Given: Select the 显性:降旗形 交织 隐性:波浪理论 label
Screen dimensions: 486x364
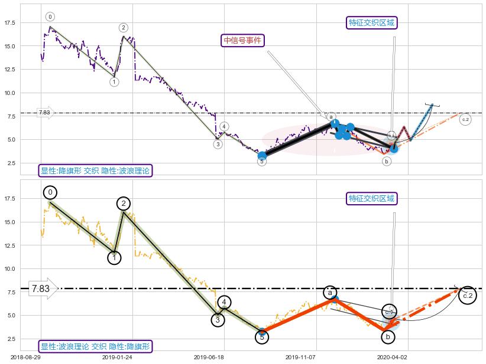Looking at the screenshot, I should point(96,171).
